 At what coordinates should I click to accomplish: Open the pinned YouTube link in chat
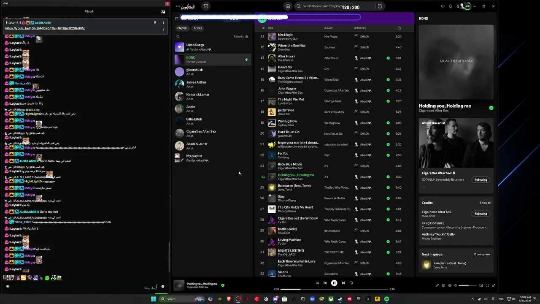(x=45, y=28)
